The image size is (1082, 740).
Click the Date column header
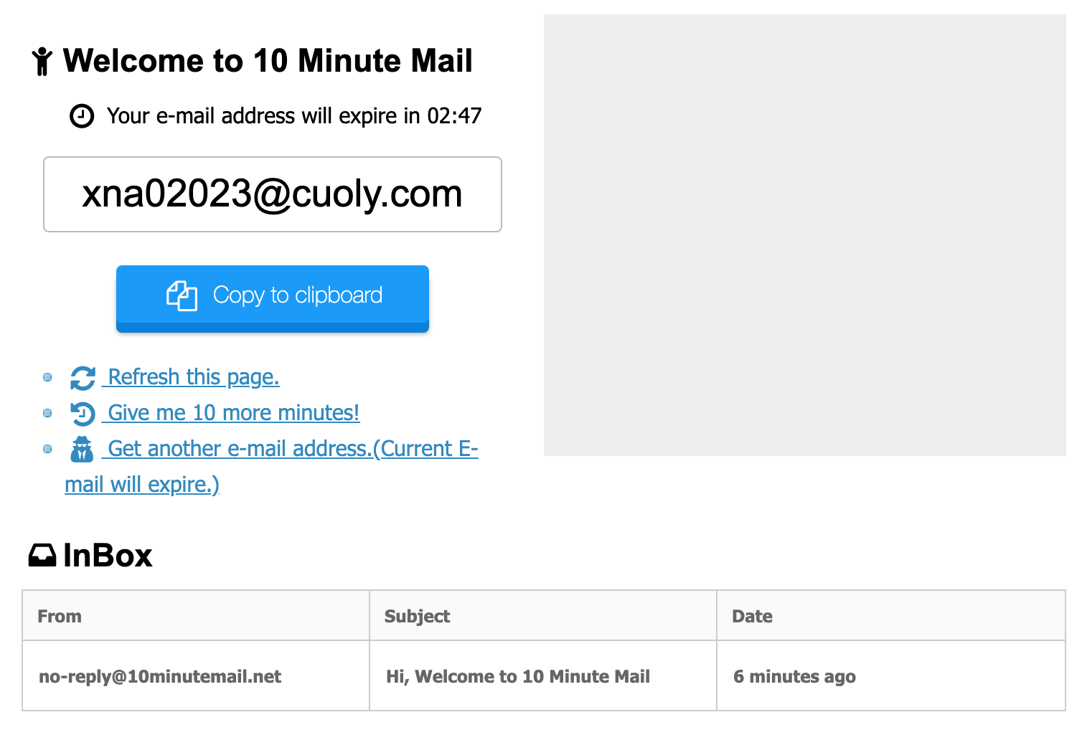click(x=752, y=617)
